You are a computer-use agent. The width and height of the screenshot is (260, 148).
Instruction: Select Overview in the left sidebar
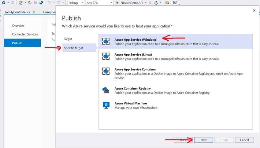(18, 26)
